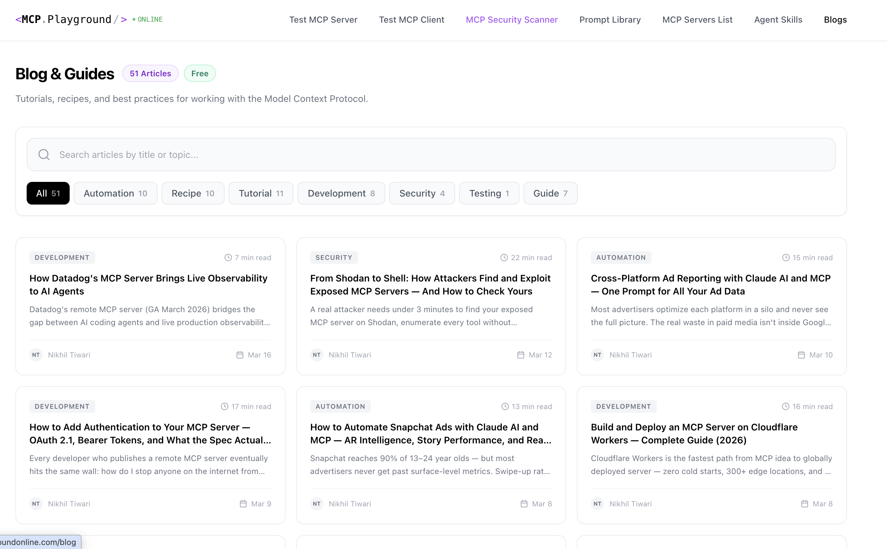Open the Shodan to Shell article title
Screen dimensions: 887x549
click(x=430, y=285)
